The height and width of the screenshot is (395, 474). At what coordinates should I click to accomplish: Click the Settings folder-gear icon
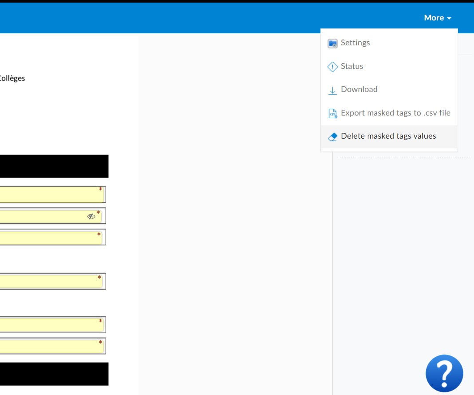(332, 43)
